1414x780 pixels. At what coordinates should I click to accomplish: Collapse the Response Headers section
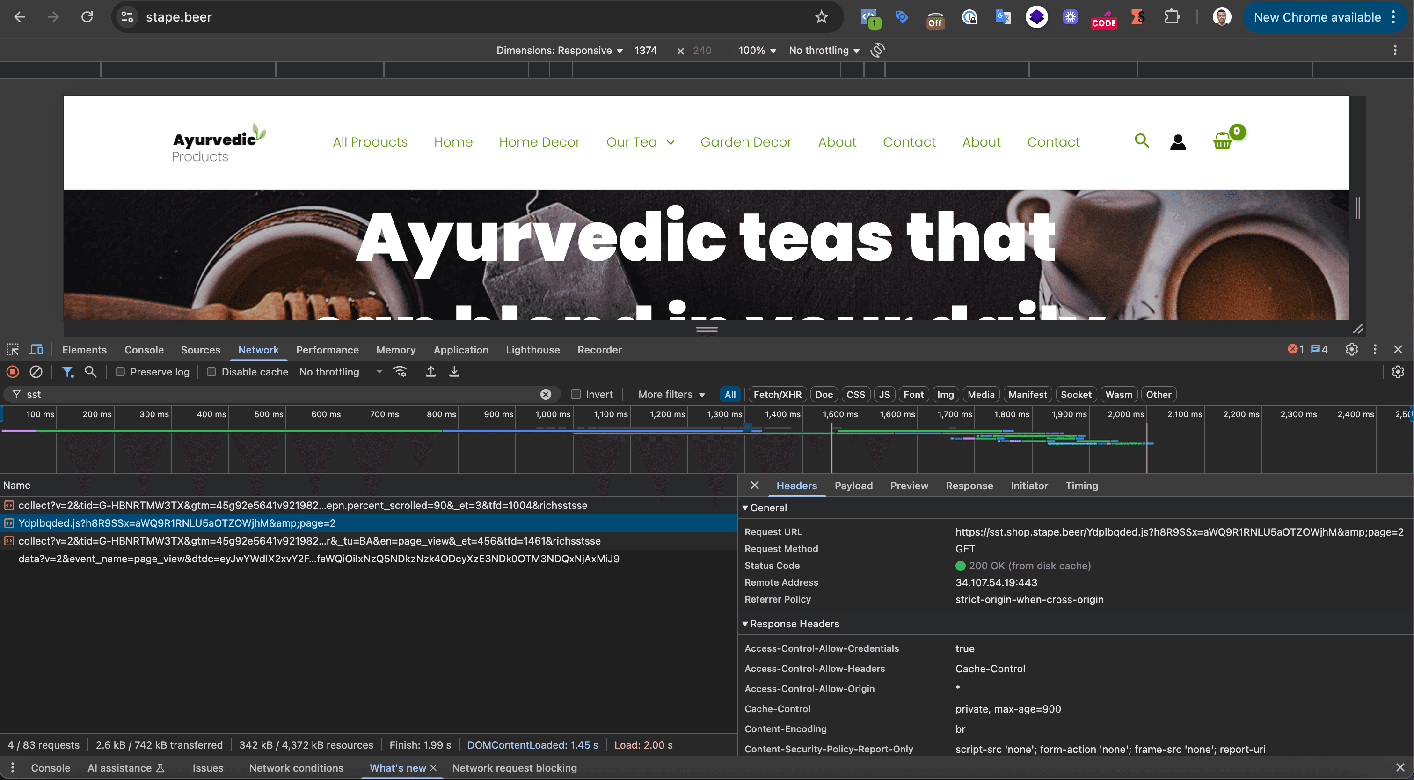pos(790,624)
